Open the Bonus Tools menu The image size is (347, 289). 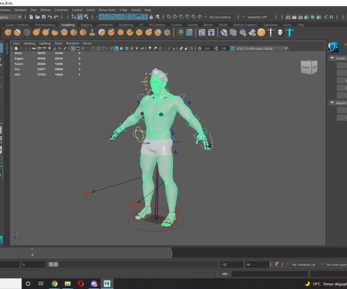[x=107, y=10]
